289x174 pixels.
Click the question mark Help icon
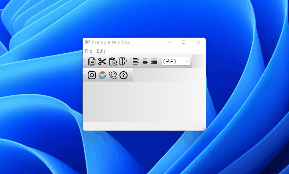tap(123, 75)
